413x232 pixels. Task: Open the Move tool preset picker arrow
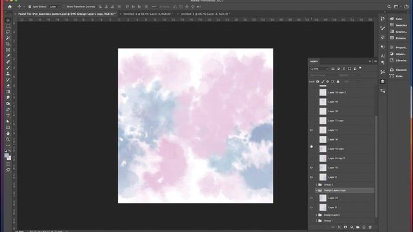[24, 6]
